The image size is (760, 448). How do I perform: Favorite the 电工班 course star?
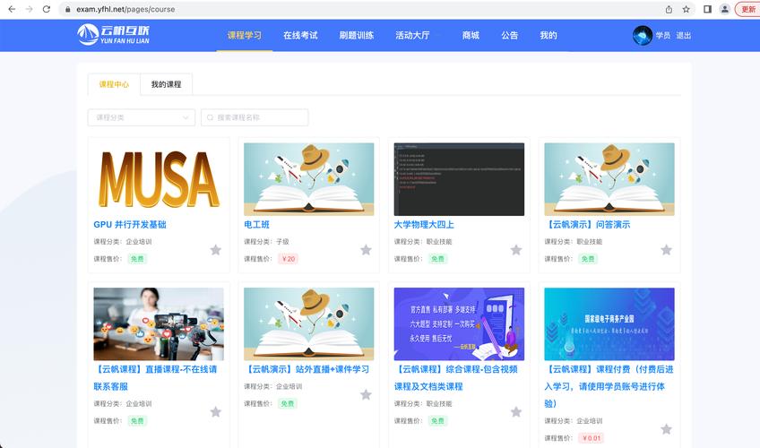[x=366, y=250]
